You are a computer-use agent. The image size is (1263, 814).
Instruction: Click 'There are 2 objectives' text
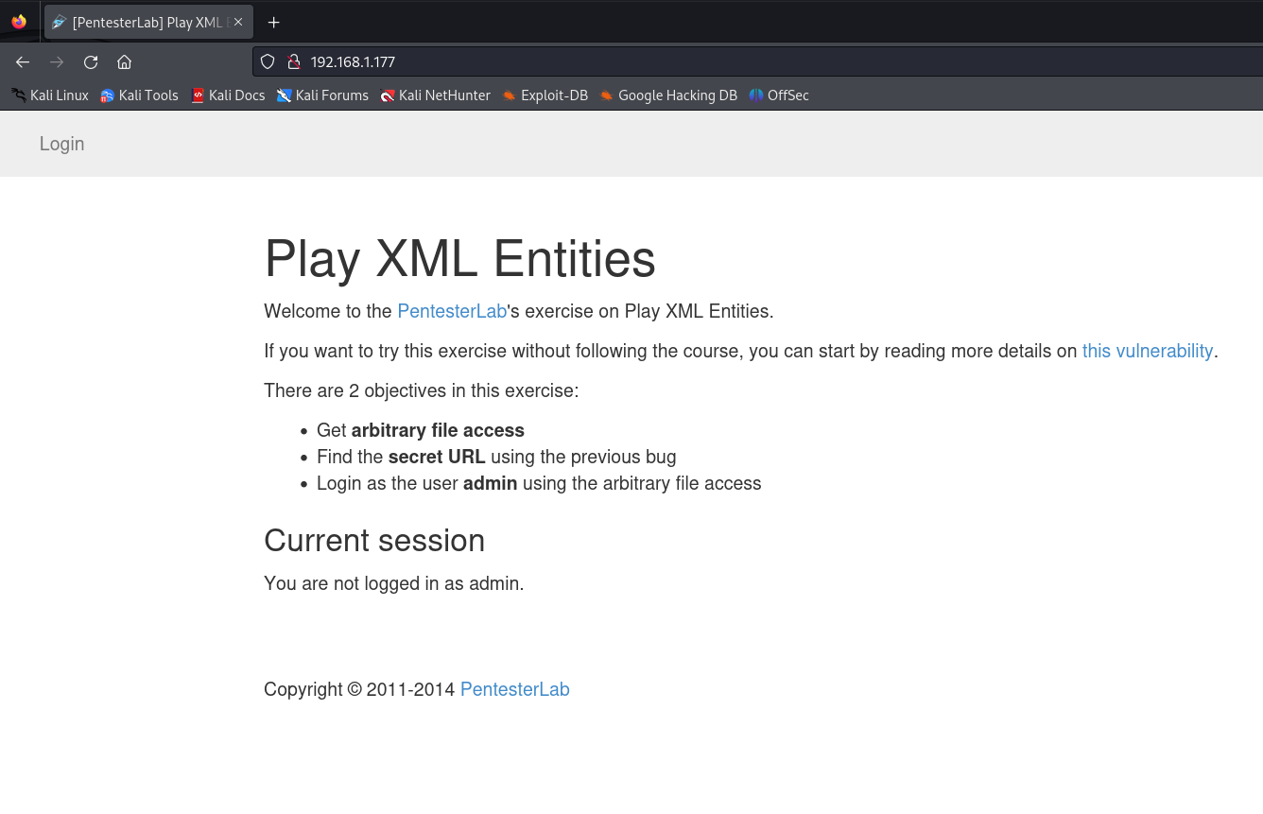point(422,390)
